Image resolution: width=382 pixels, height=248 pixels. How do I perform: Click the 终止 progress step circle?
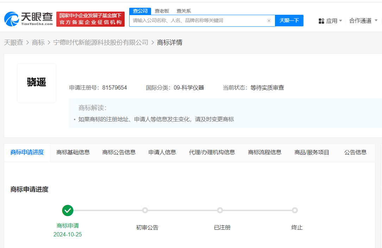tap(295, 210)
